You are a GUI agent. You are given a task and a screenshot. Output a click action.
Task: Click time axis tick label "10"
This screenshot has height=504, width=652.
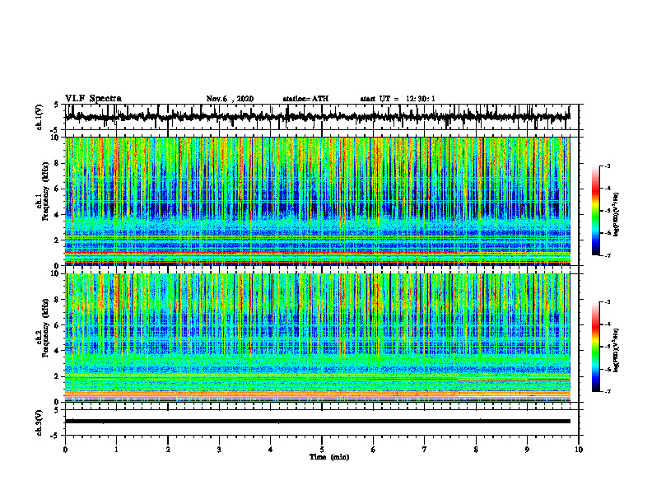(x=579, y=450)
